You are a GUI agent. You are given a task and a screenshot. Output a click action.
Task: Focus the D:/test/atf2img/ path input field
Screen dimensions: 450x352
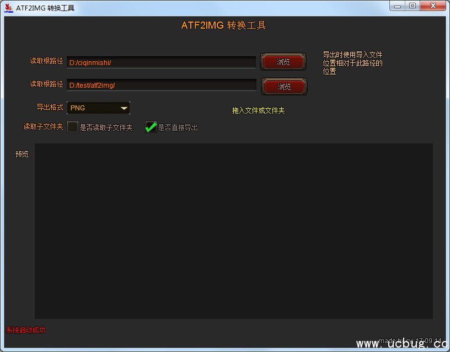click(161, 85)
